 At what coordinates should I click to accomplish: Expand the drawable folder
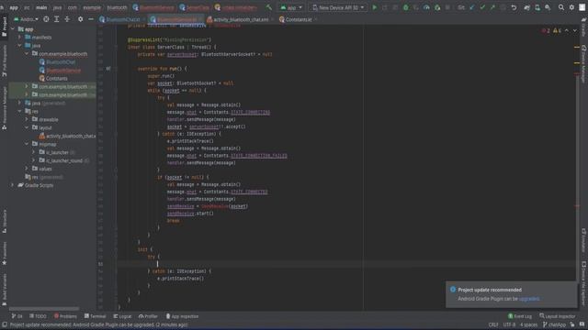pos(27,120)
